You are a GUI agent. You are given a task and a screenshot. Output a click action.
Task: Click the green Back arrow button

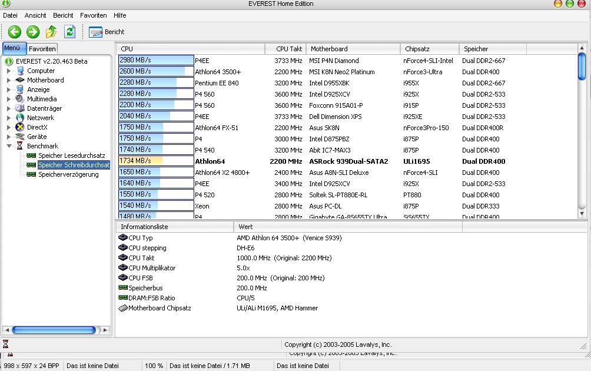[x=15, y=32]
